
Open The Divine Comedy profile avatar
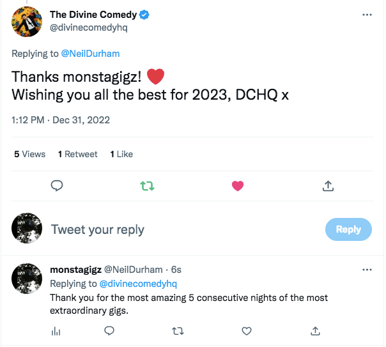pyautogui.click(x=27, y=21)
